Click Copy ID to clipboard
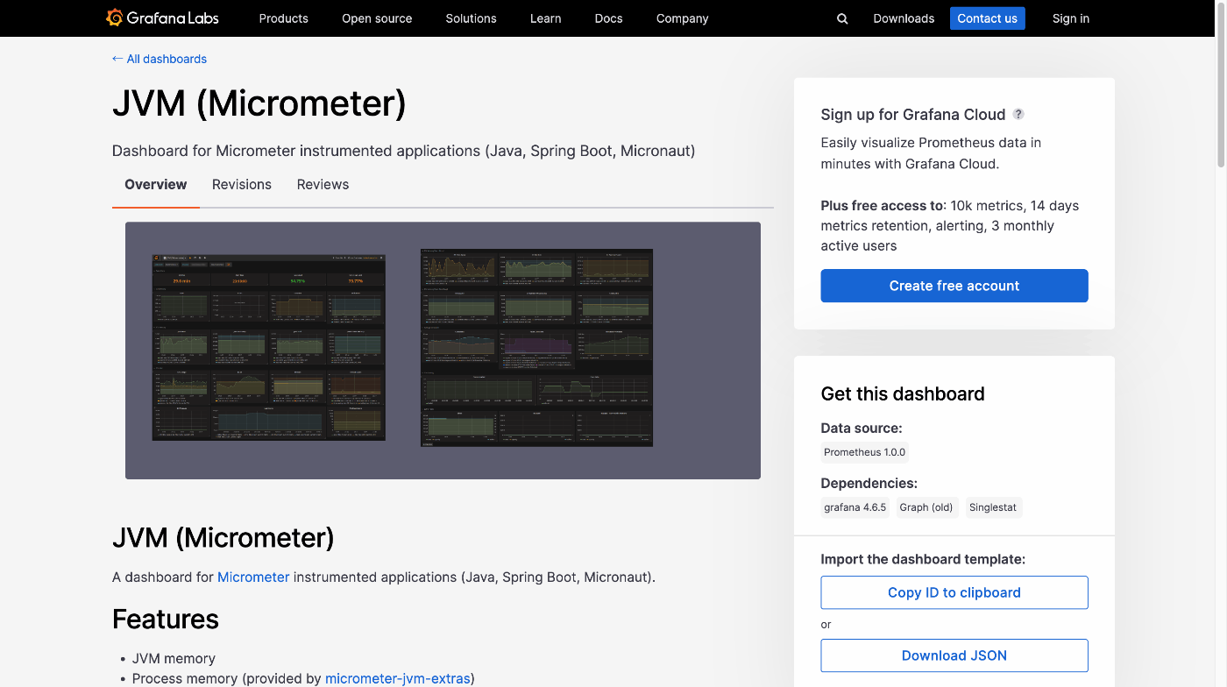 [954, 592]
